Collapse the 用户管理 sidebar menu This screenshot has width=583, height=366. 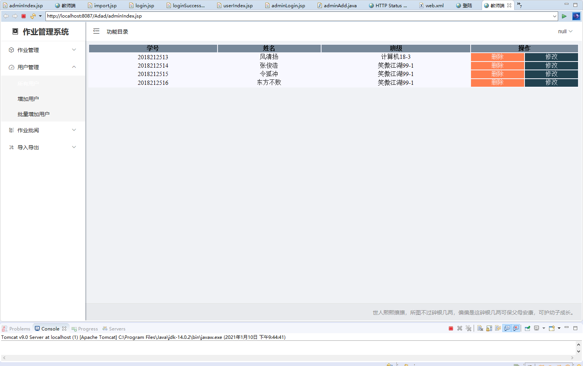point(43,67)
